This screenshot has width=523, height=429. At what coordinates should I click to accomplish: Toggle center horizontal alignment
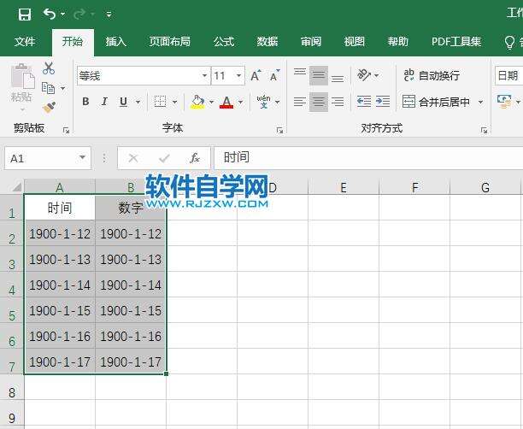(x=319, y=102)
